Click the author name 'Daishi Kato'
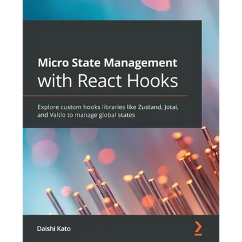The height and width of the screenshot is (242, 242). pos(54,228)
